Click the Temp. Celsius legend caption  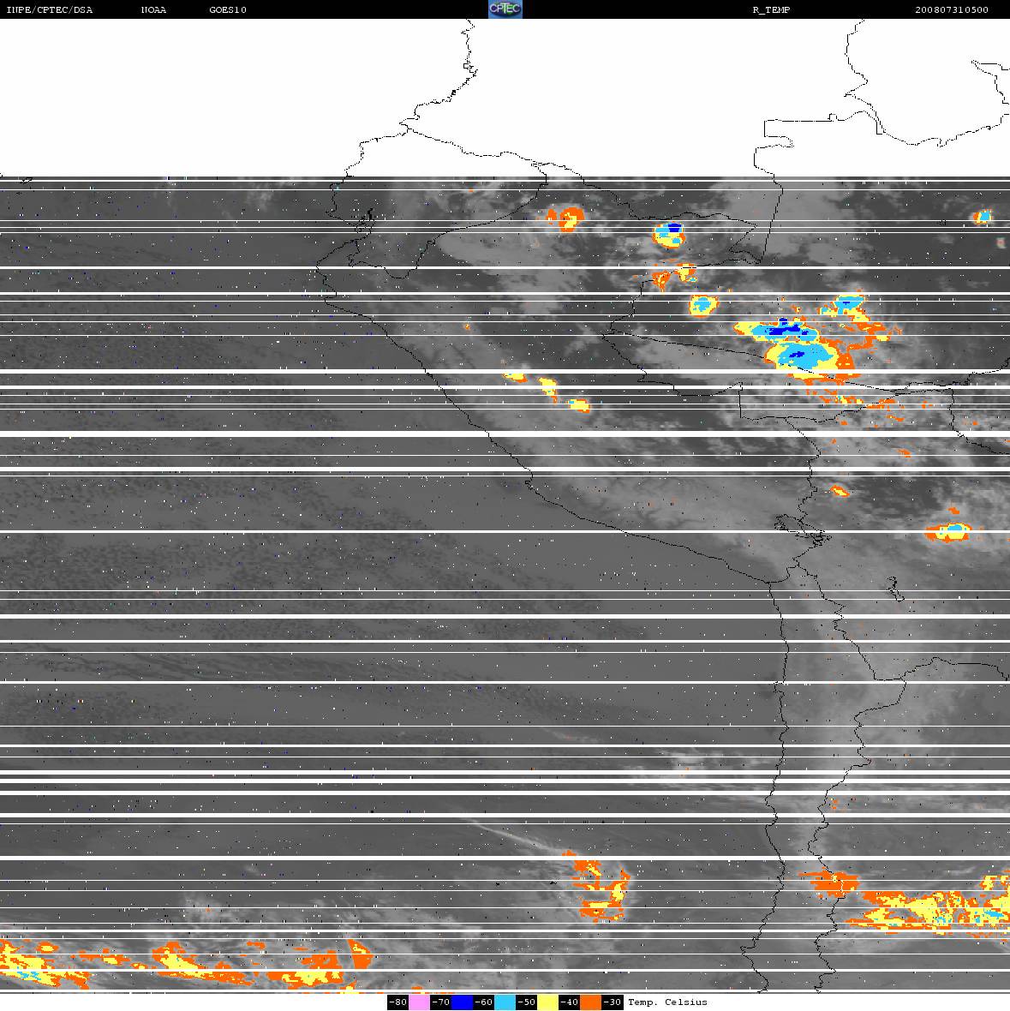pos(667,1002)
